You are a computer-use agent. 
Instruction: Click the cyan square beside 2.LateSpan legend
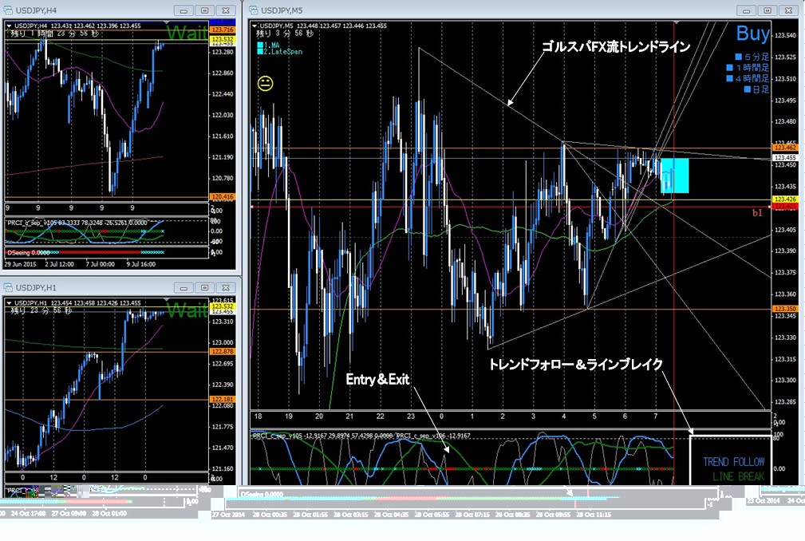click(260, 51)
